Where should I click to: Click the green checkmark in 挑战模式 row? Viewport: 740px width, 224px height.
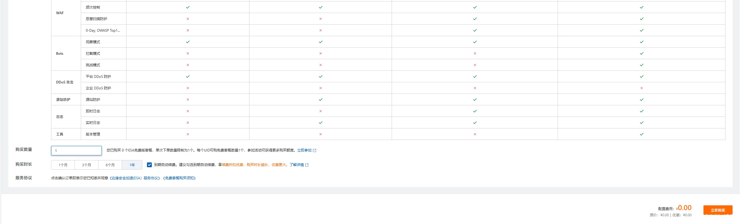coord(641,65)
